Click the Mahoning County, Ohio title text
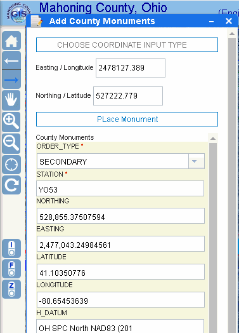Viewport: 239px width, 333px height. (x=103, y=8)
